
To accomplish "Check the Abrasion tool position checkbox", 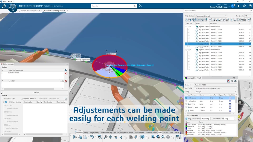I will (186, 101).
